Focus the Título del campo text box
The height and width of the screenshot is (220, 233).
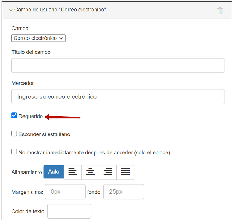(118, 65)
